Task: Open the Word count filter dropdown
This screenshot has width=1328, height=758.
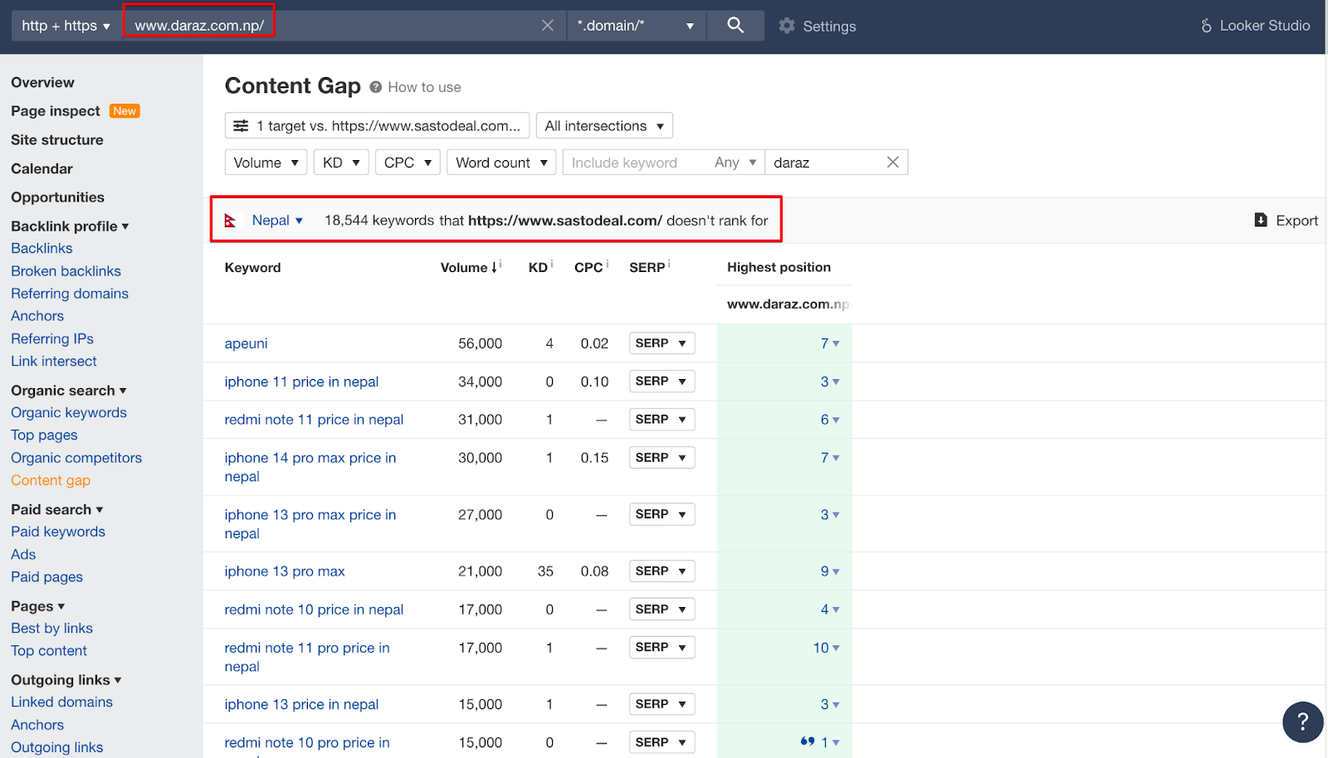Action: [x=501, y=163]
